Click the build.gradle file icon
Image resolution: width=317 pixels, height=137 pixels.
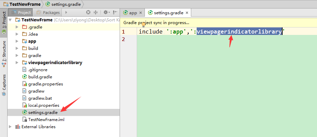24,77
